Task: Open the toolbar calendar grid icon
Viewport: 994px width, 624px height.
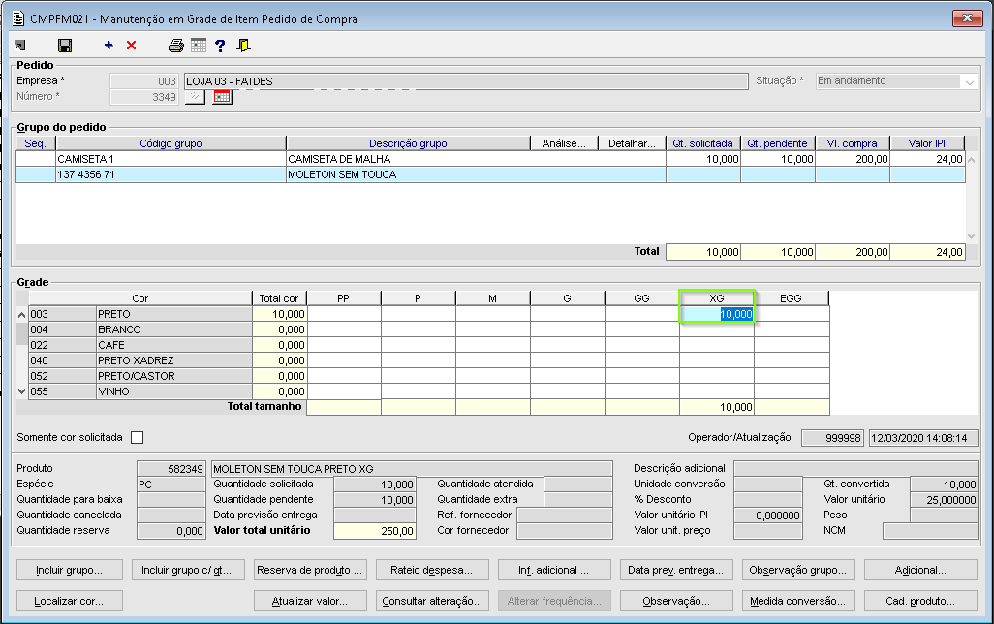Action: click(x=198, y=46)
